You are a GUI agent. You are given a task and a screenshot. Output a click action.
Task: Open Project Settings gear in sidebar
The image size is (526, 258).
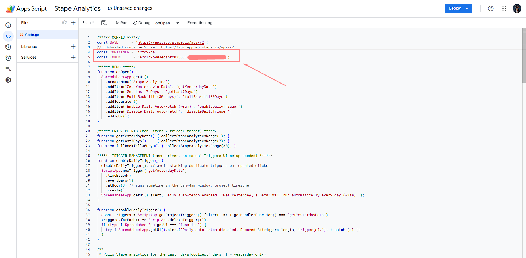[8, 80]
